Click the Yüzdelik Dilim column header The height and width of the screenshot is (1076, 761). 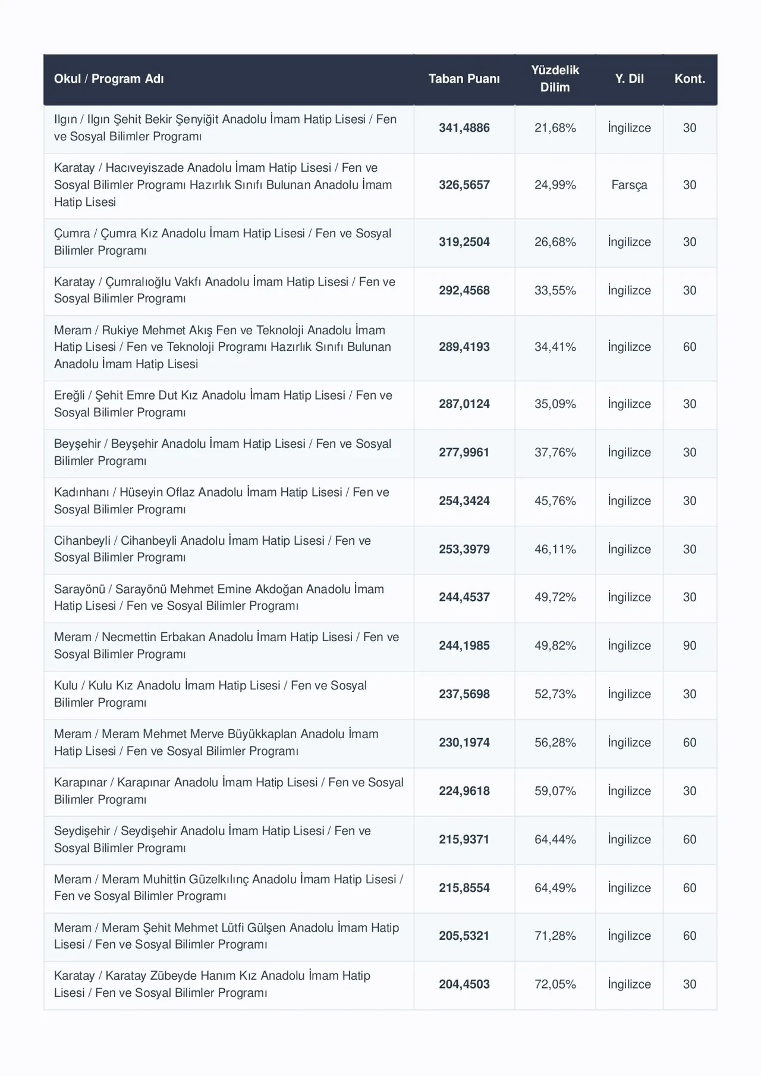pos(555,79)
